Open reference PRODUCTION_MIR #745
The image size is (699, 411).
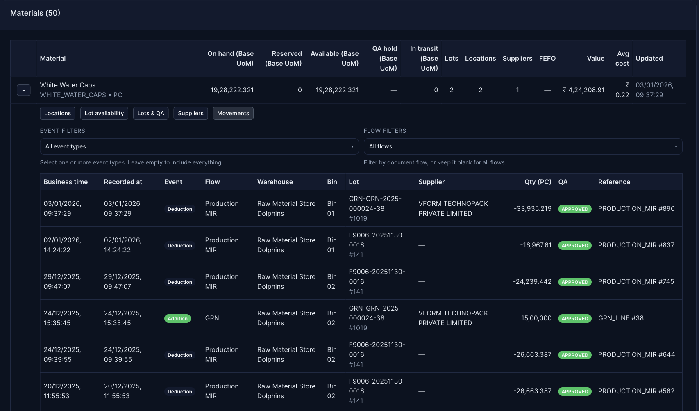click(x=635, y=282)
